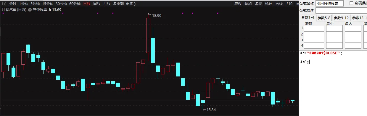Viewport: 367px width, 116px height.
Task: Click 最小 field in row 4
Action: tap(334, 46)
